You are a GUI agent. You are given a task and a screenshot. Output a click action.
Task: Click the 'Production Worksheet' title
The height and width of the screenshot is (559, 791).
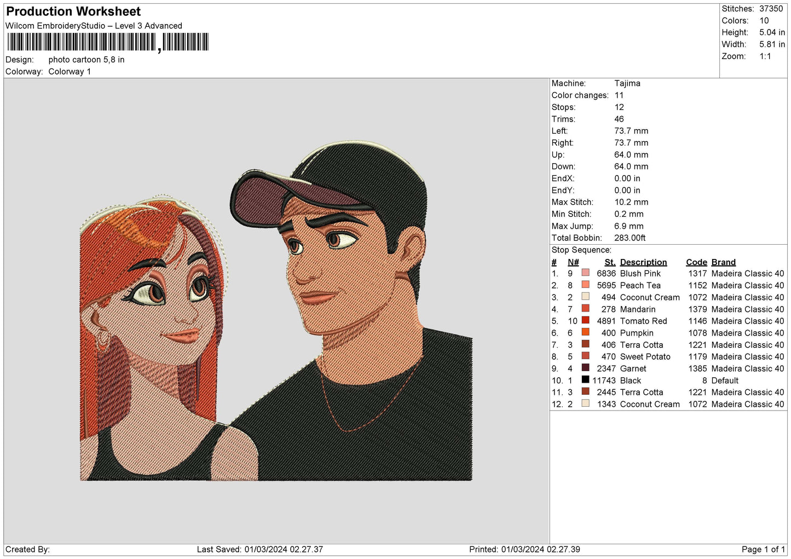(73, 11)
